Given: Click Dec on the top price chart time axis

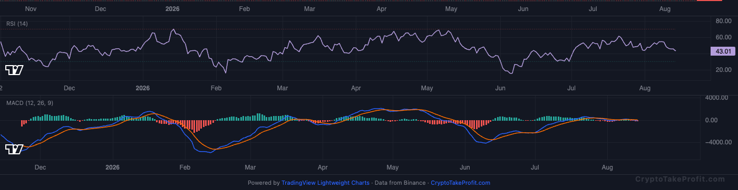Looking at the screenshot, I should (x=100, y=9).
